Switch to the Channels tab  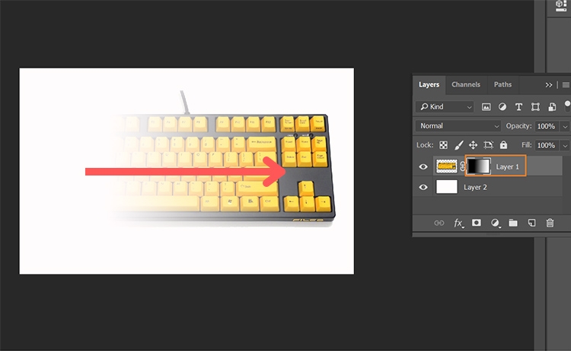(465, 84)
